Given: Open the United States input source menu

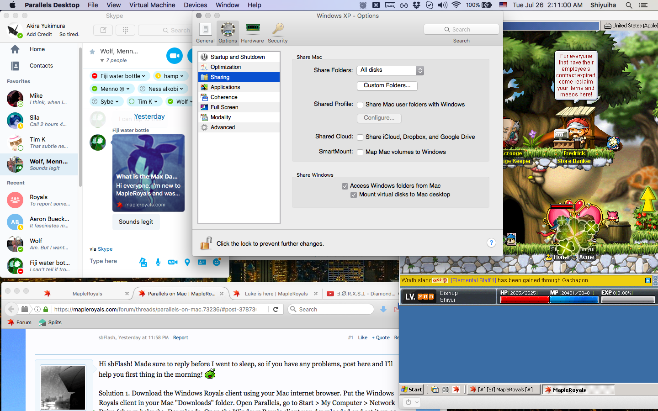Looking at the screenshot, I should pos(631,26).
